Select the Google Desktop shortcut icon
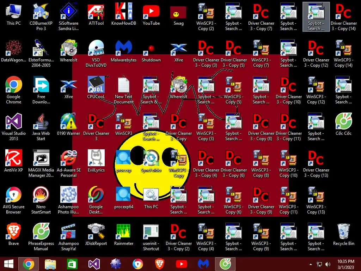 tap(96, 200)
